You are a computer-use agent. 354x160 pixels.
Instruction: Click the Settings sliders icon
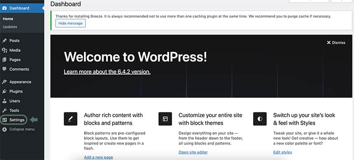4,120
